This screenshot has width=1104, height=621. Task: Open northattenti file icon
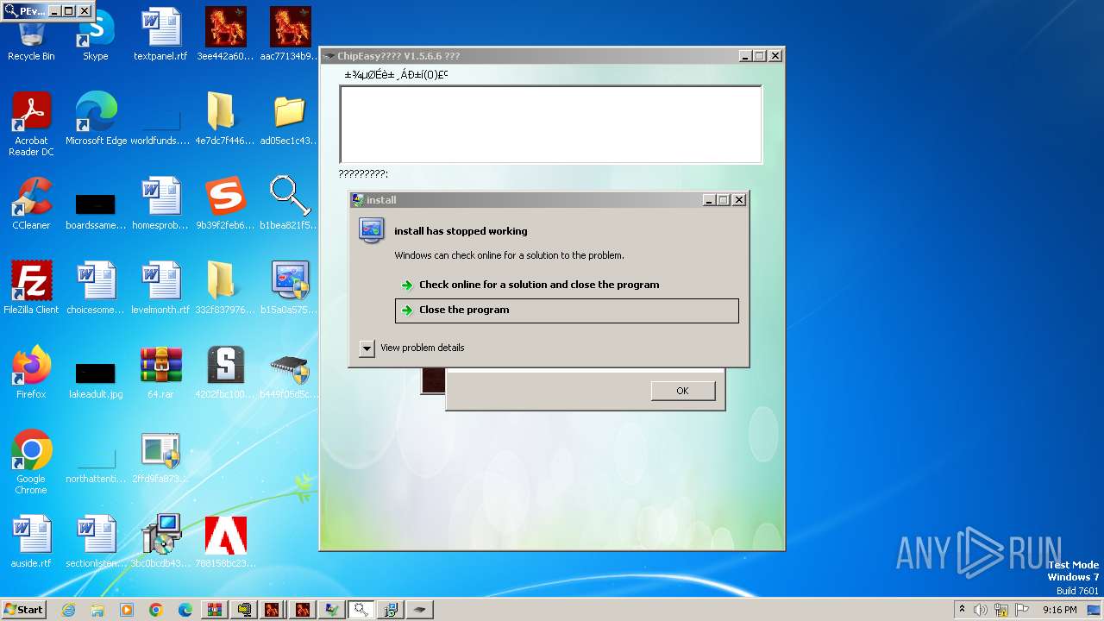[96, 466]
